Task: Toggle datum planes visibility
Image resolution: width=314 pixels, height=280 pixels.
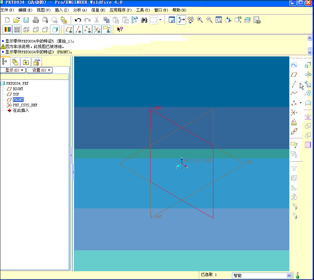Action: click(69, 29)
